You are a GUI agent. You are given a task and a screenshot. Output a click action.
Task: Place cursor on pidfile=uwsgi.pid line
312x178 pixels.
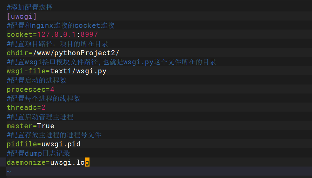[44, 144]
